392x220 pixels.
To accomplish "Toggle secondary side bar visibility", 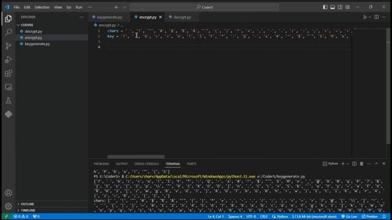I will 340,7.
